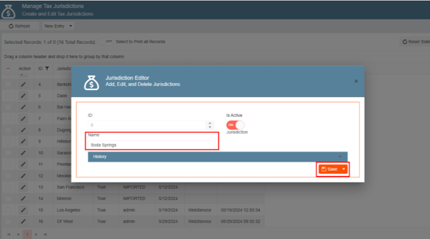Image resolution: width=430 pixels, height=239 pixels.
Task: Check the checkbox for row 15
Action: tap(8, 210)
